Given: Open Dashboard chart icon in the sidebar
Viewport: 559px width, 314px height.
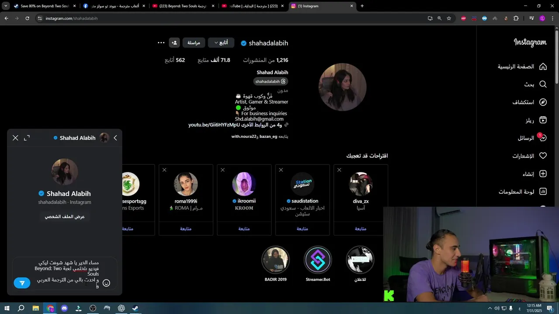Looking at the screenshot, I should pos(523,192).
